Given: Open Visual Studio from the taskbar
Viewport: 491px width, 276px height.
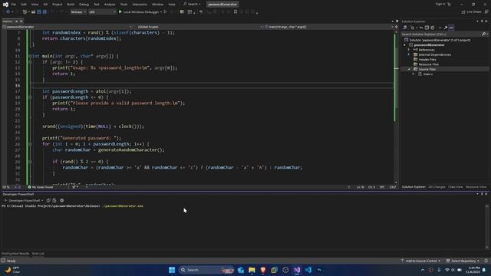Looking at the screenshot, I should click(297, 270).
